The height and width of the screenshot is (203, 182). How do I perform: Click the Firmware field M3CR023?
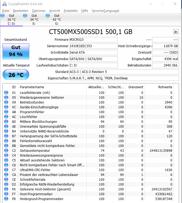point(93,40)
